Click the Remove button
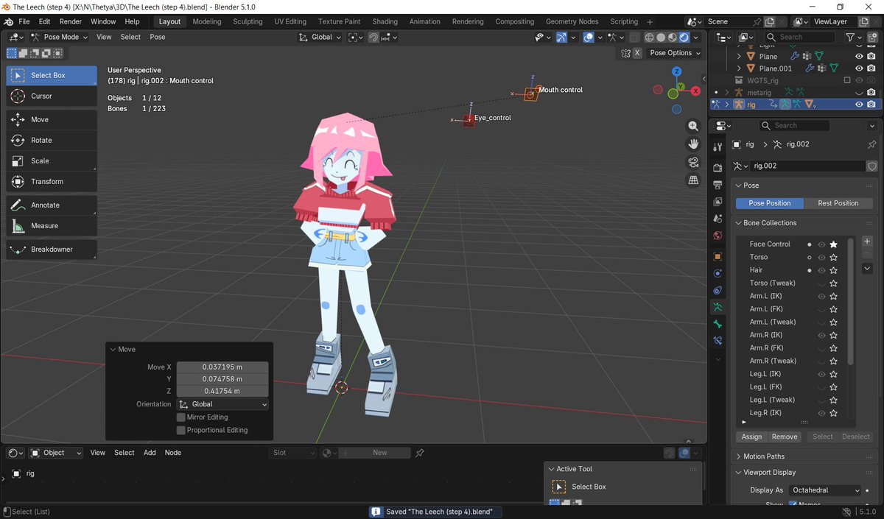Screen dimensions: 884x519 pos(785,437)
